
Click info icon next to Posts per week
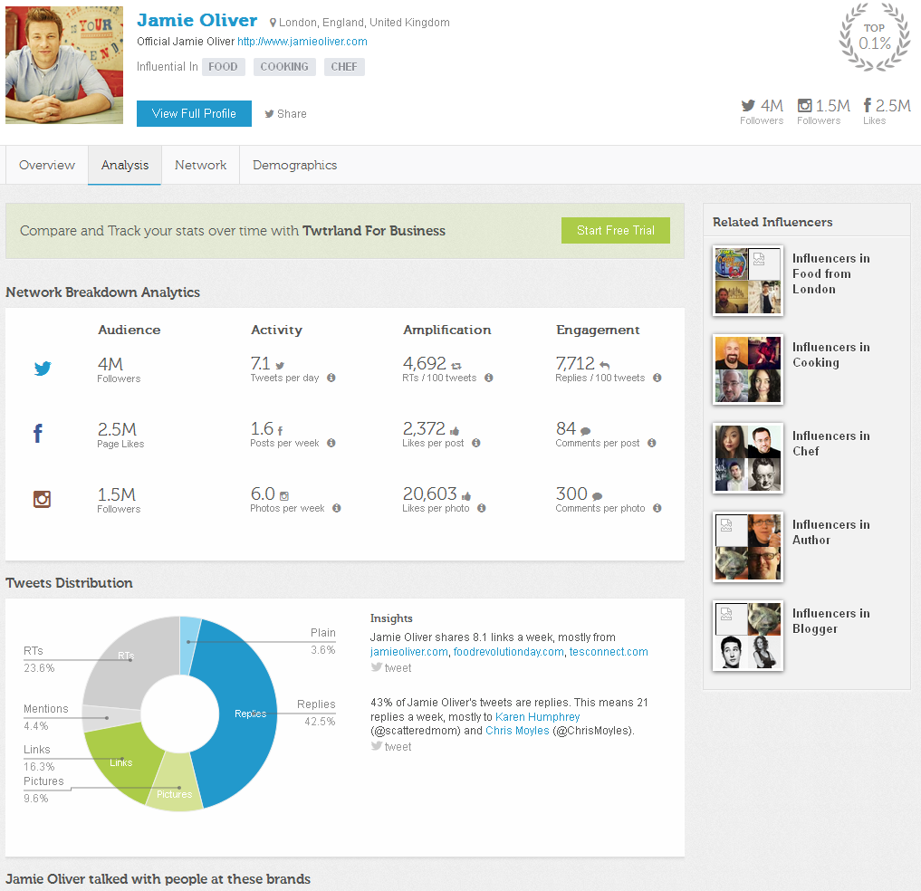pyautogui.click(x=331, y=444)
